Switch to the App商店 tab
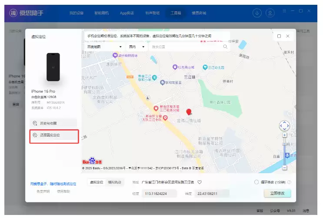The height and width of the screenshot is (218, 323). 127,13
